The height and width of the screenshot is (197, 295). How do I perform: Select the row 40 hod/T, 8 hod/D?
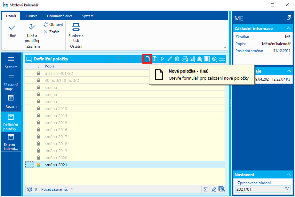pos(125,81)
